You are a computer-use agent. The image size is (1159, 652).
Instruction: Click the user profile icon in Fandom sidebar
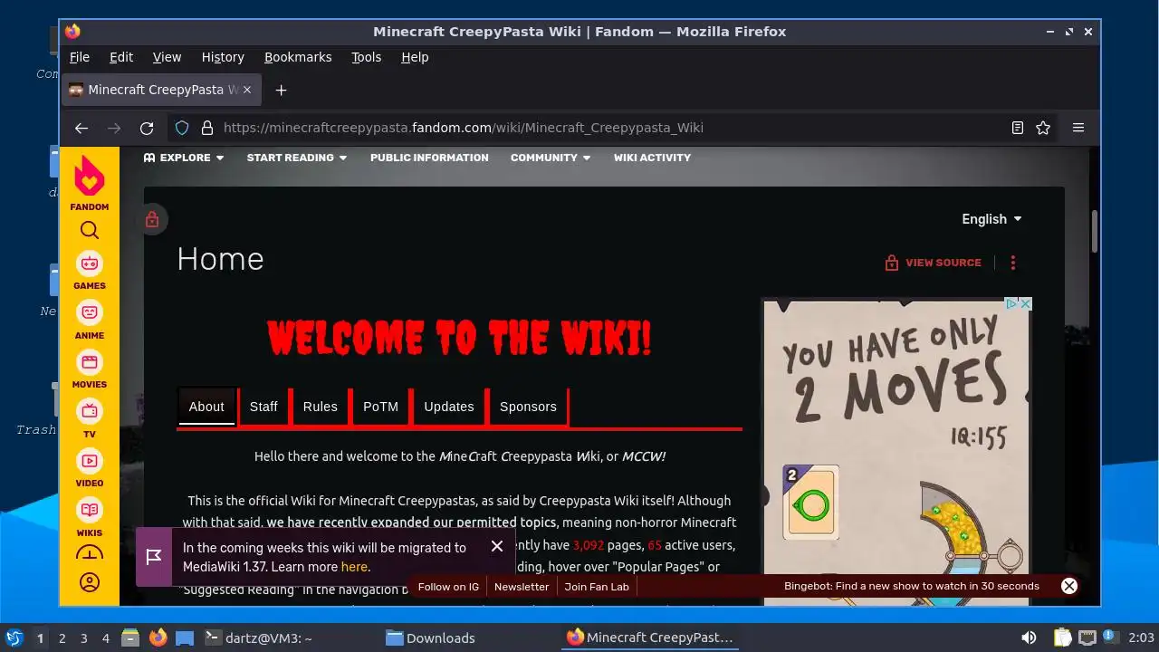(x=90, y=582)
